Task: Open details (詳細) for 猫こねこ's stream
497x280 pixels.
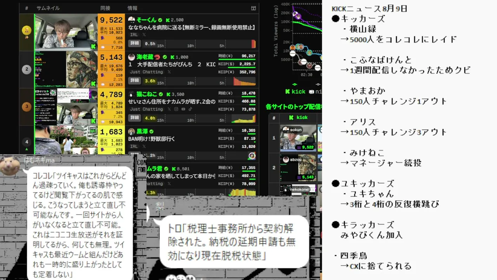Action: (x=134, y=118)
